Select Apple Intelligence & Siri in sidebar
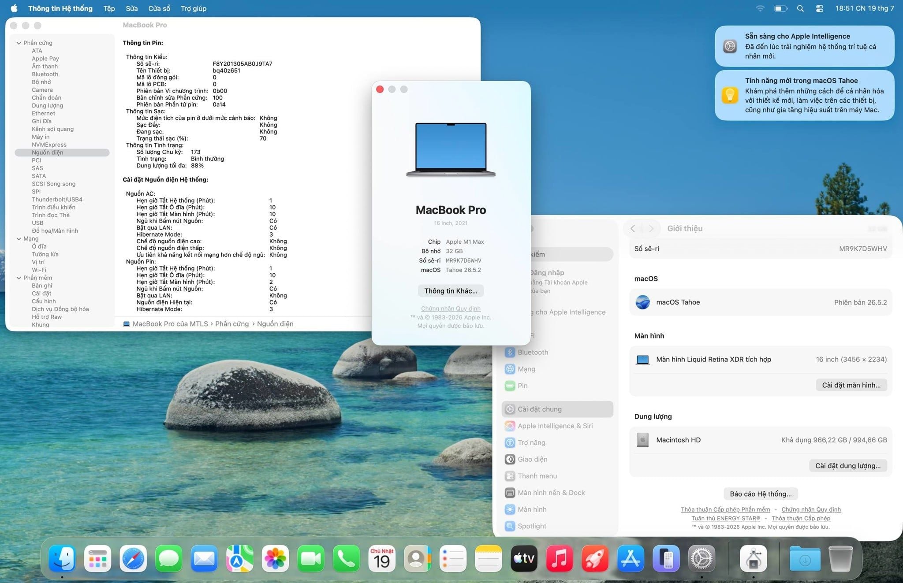Viewport: 903px width, 583px height. coord(558,426)
